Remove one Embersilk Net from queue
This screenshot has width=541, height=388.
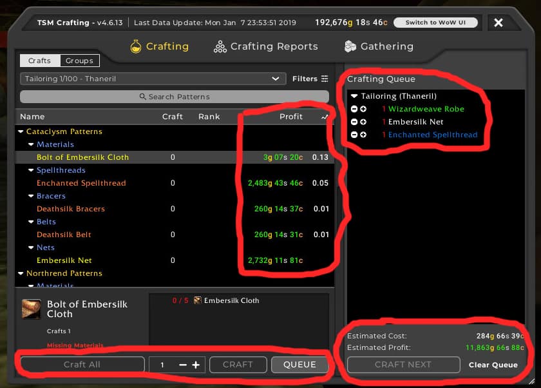(x=354, y=122)
